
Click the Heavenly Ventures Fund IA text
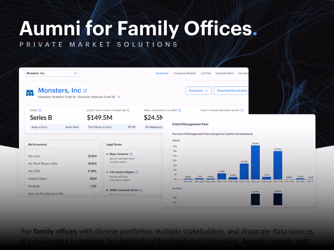tap(57, 97)
